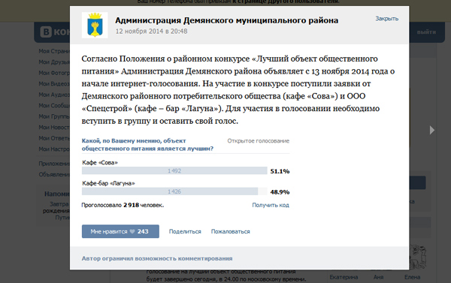
Task: Click the Кафе «Сова» 1492 votes bar
Action: click(x=174, y=170)
